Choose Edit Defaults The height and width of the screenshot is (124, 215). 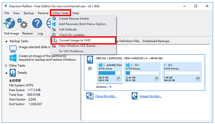[83, 29]
